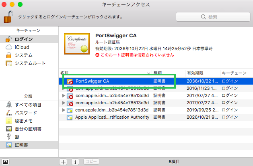Click certificate icon of the 2019/09/25 row
253x166 pixels.
click(70, 110)
